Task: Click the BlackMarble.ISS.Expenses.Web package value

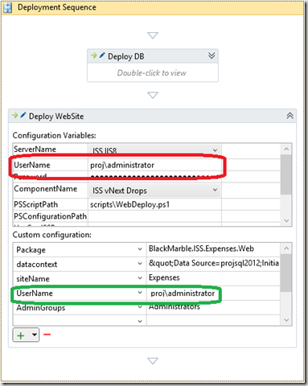Action: coord(201,249)
